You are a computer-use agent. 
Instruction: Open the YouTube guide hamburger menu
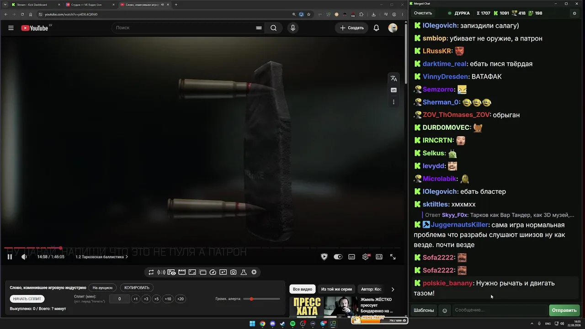(11, 28)
